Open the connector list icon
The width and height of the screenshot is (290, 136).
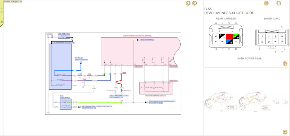pyautogui.click(x=266, y=3)
